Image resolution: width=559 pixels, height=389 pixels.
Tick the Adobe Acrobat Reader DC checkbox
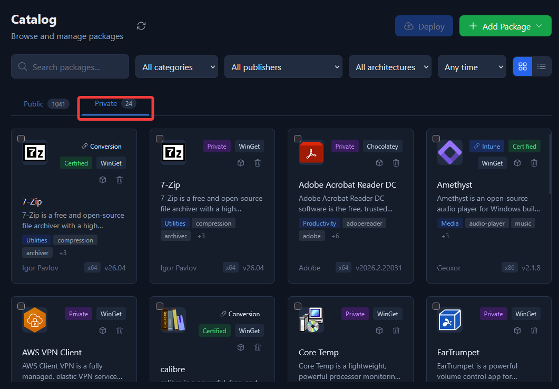(x=298, y=138)
